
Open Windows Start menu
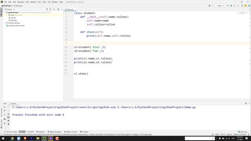point(3,138)
